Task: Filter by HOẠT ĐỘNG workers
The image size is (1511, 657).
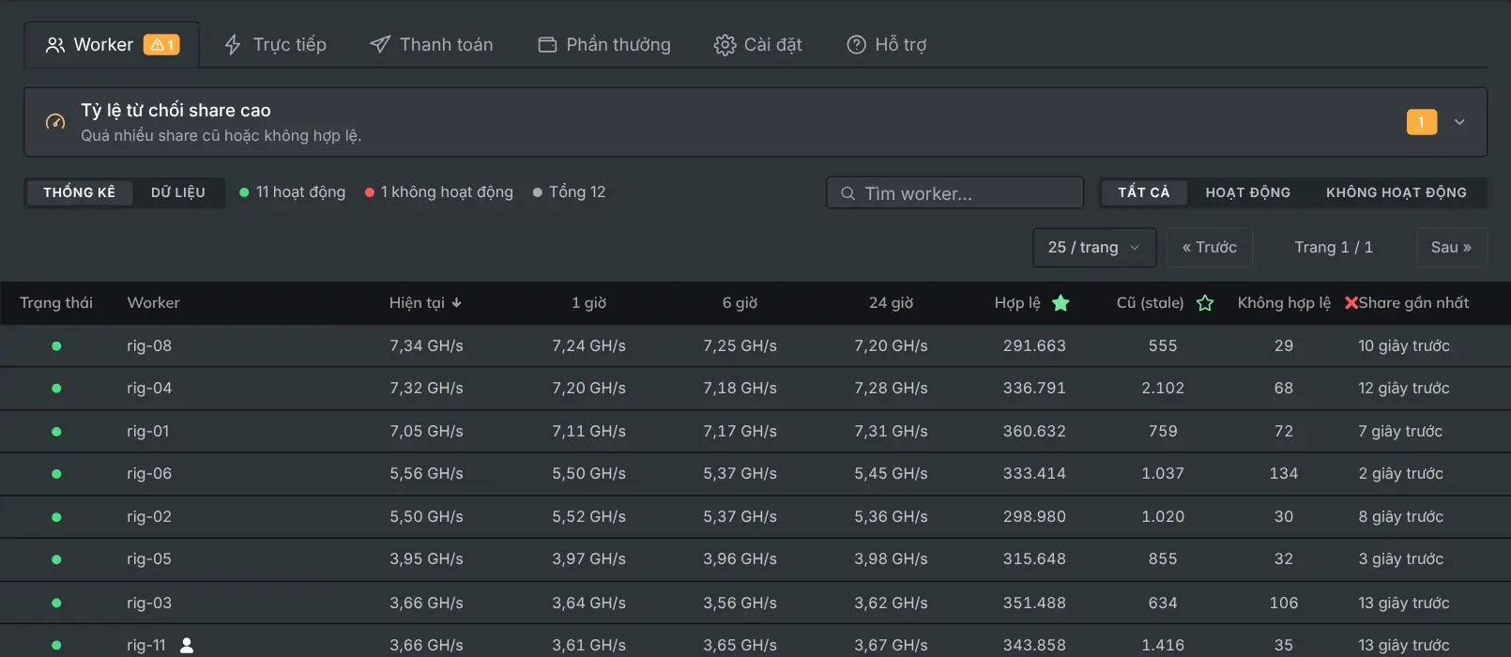Action: pyautogui.click(x=1248, y=192)
